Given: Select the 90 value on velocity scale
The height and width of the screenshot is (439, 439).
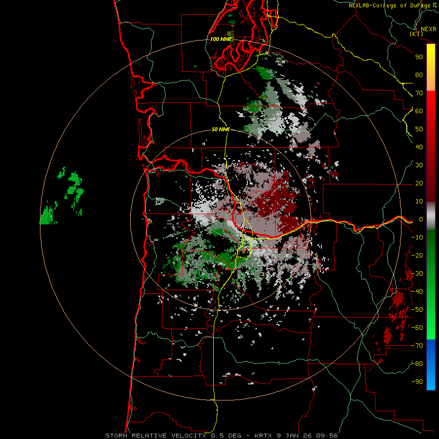Looking at the screenshot, I should pos(419,57).
